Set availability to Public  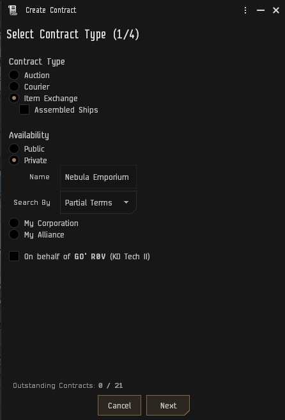(14, 149)
